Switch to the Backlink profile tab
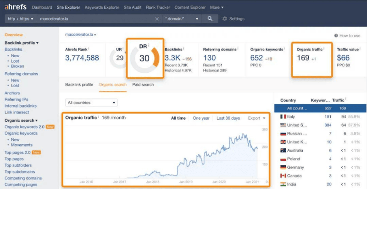Image resolution: width=367 pixels, height=229 pixels. point(79,85)
